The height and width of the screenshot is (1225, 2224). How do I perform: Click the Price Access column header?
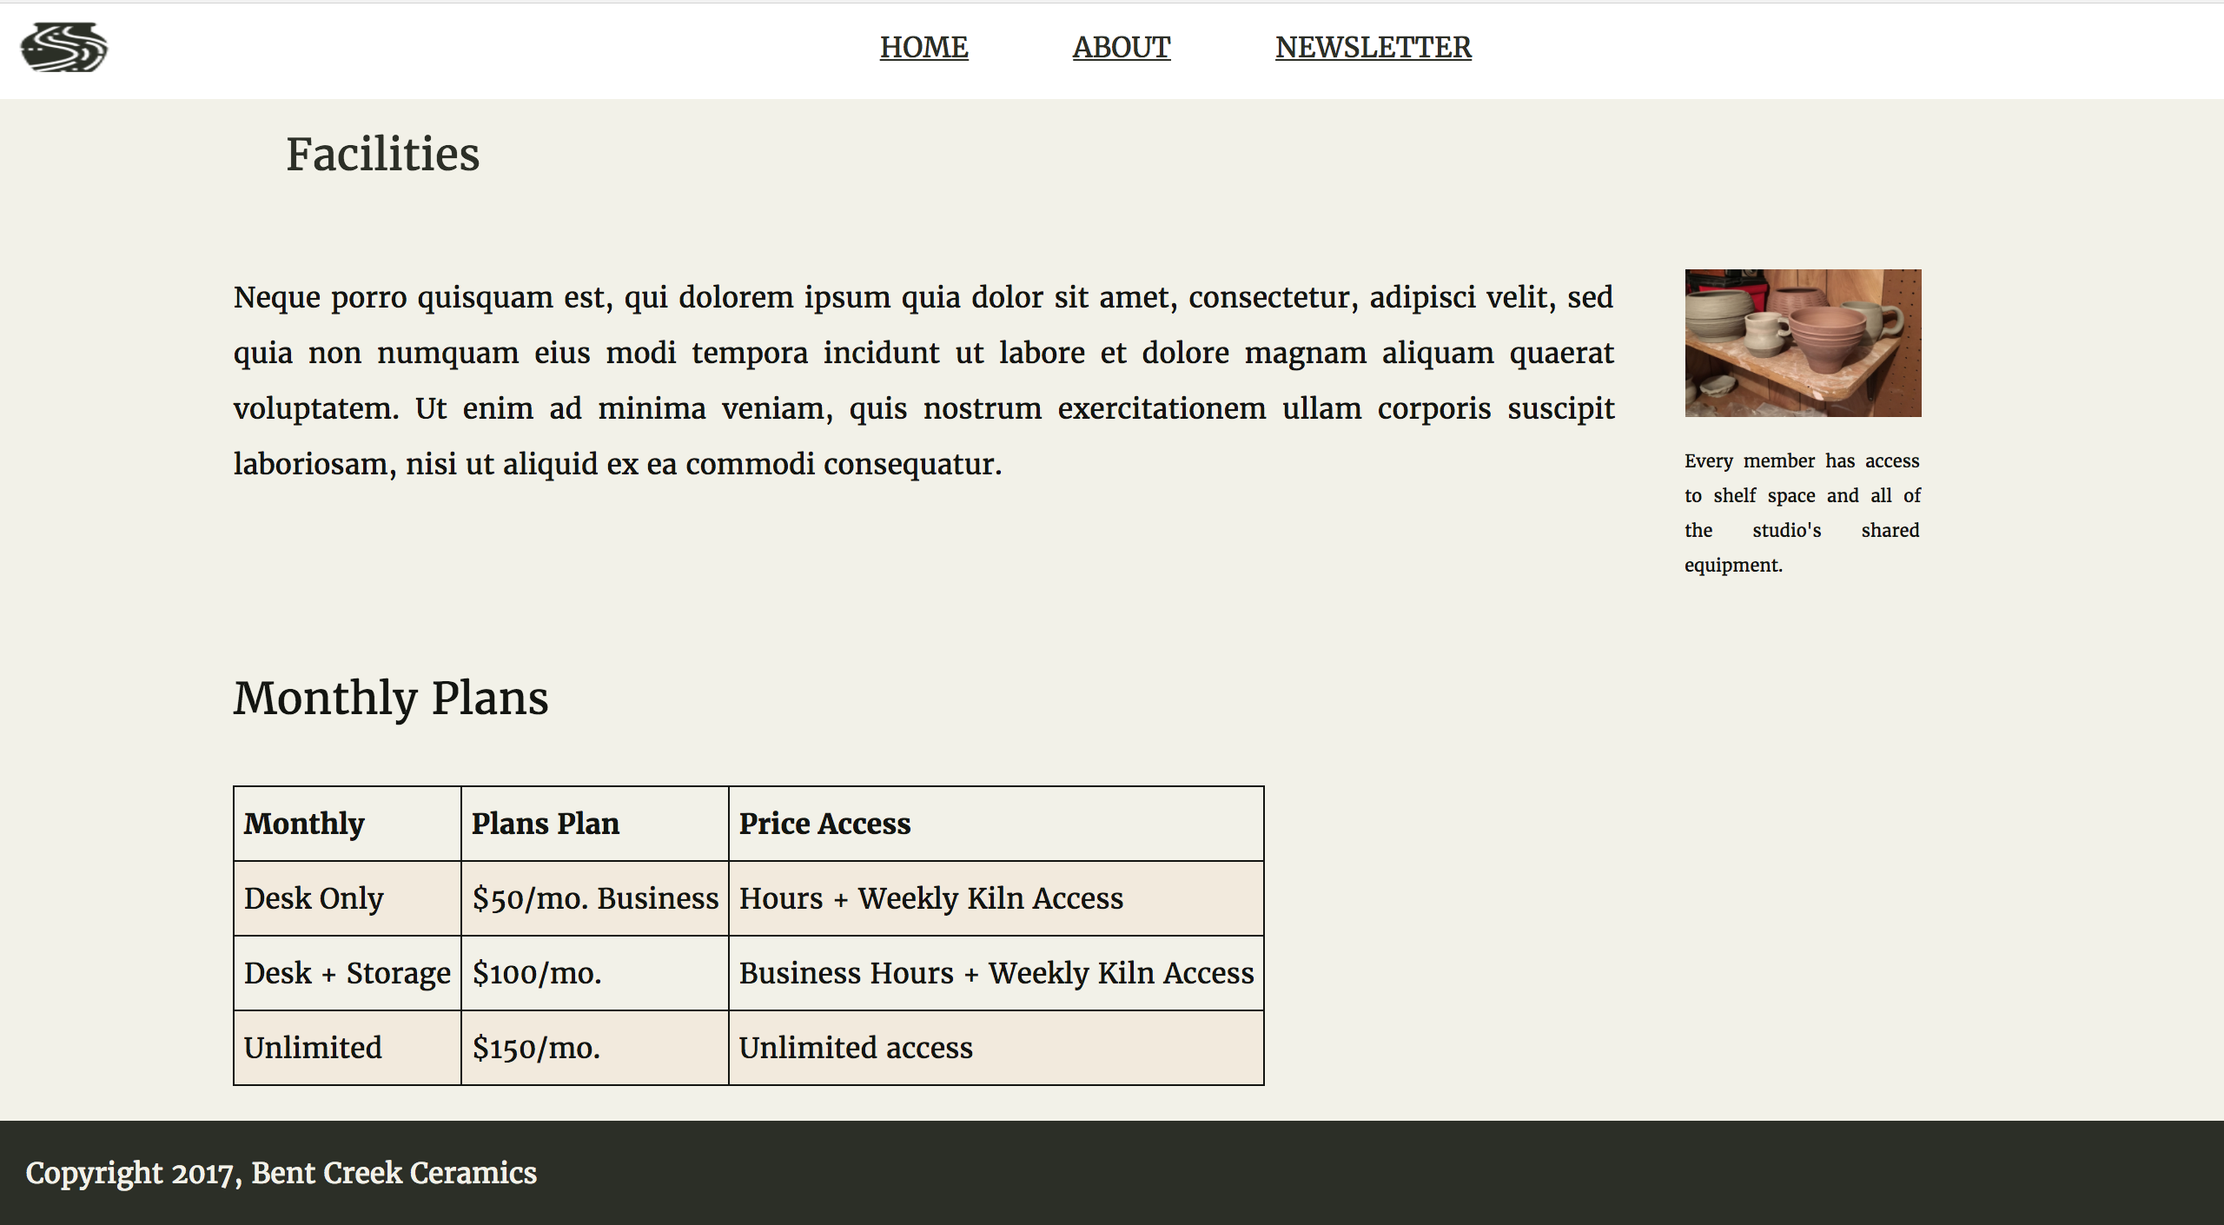pyautogui.click(x=824, y=823)
